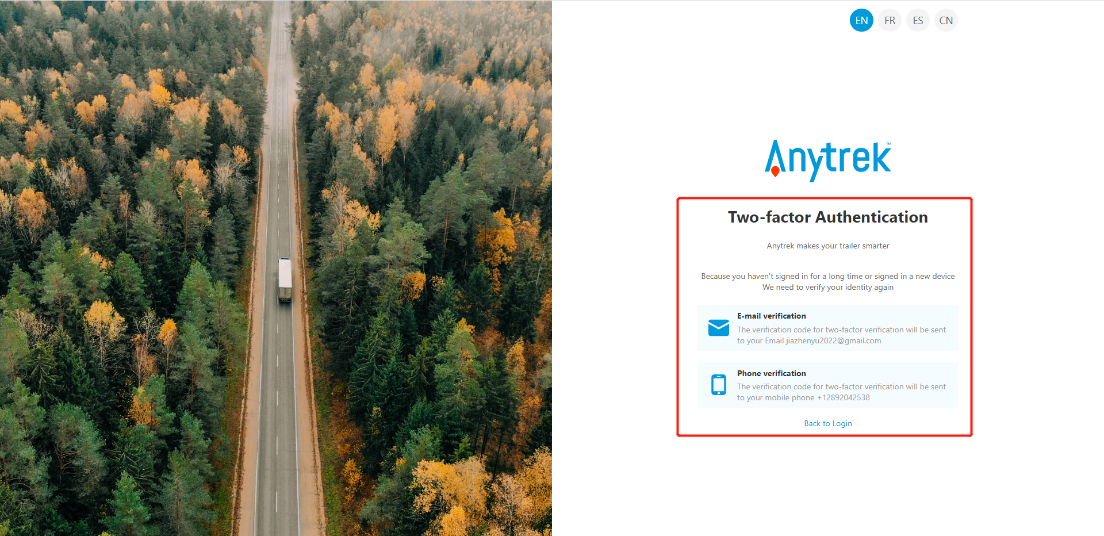Image resolution: width=1104 pixels, height=536 pixels.
Task: Select the red location pin in the Anytrek logo
Action: 776,172
